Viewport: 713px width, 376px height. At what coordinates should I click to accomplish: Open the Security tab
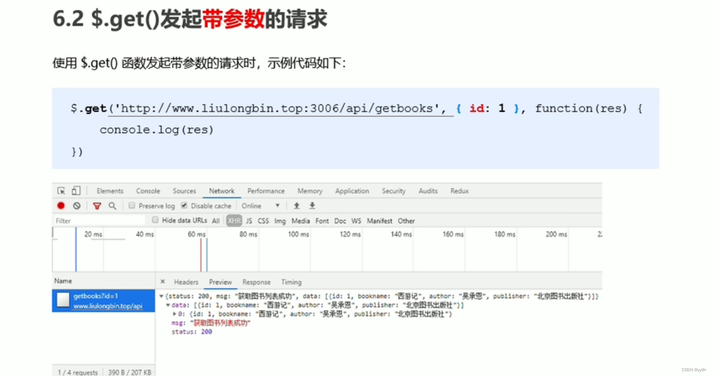[x=393, y=191]
